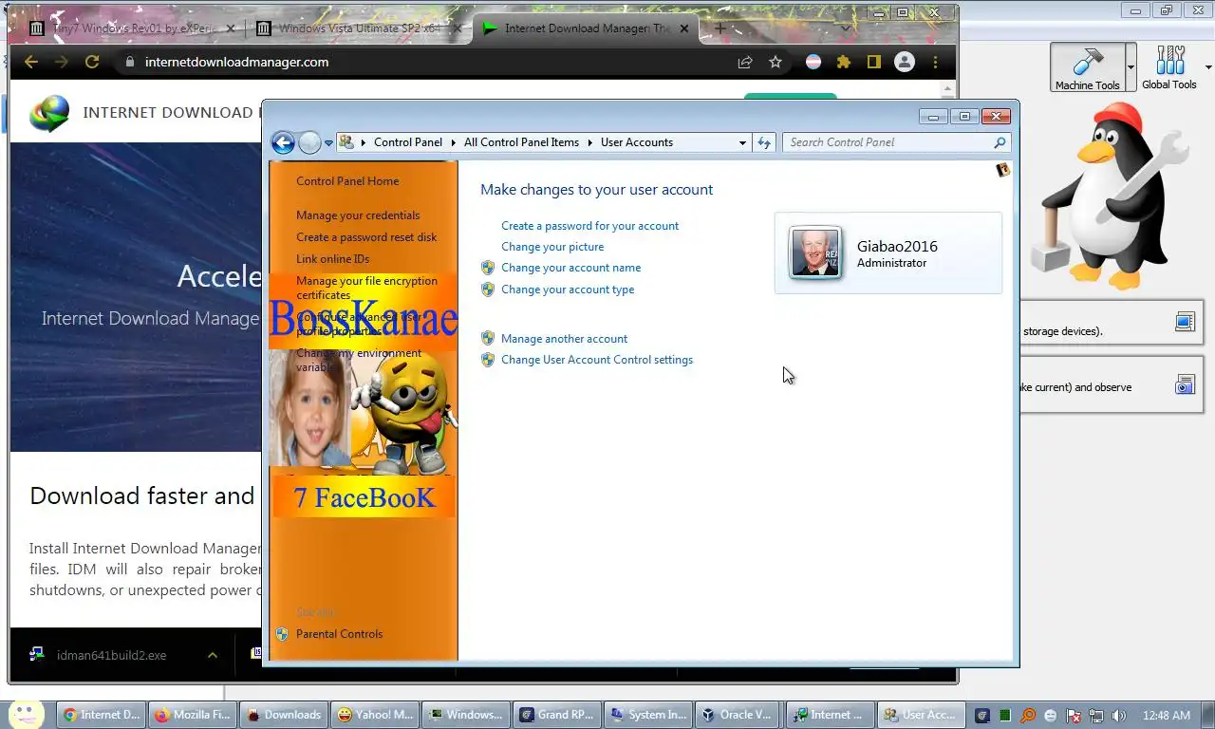
Task: Open System Information taskbar button
Action: (647, 715)
